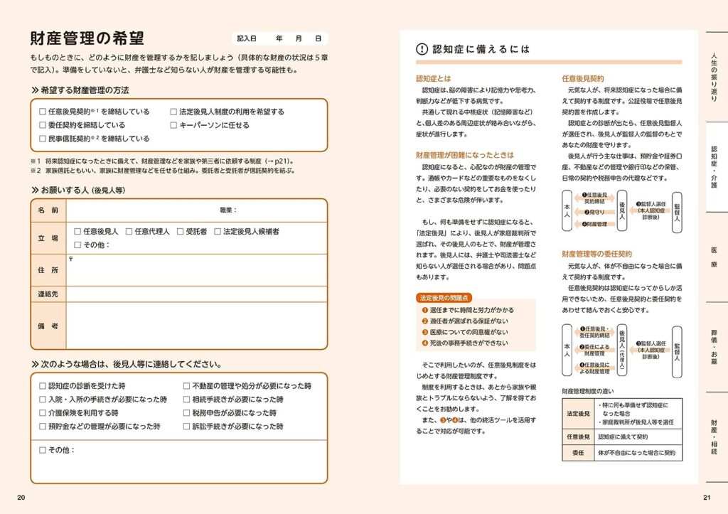Click the 任意後見契約 section heading
This screenshot has height=514, width=728.
coord(583,78)
